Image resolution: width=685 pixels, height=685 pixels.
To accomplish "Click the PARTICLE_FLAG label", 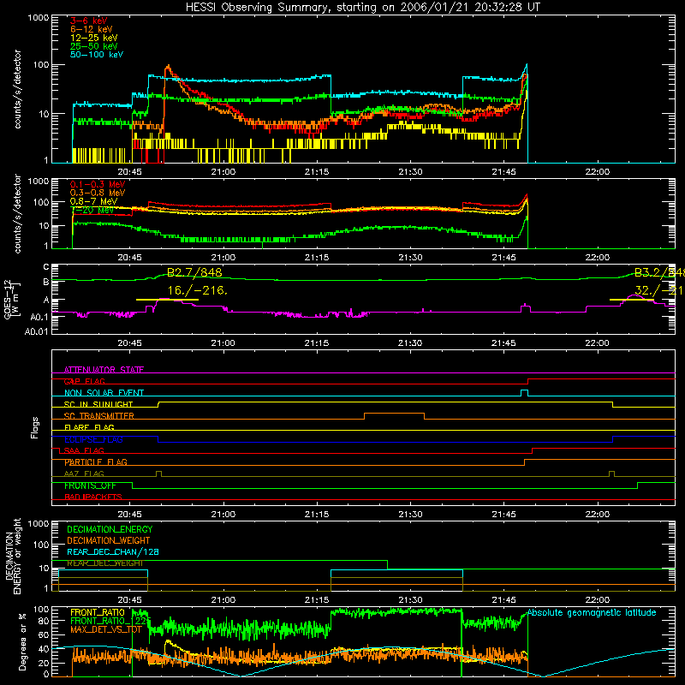I will click(x=96, y=462).
